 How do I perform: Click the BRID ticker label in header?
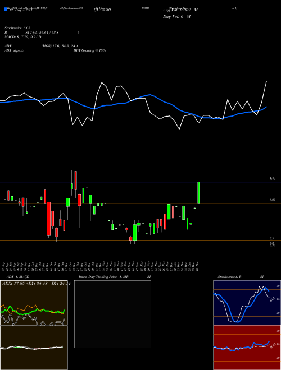tap(145, 8)
